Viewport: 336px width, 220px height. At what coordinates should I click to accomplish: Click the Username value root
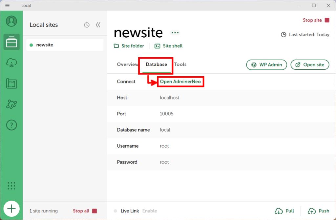coord(164,146)
